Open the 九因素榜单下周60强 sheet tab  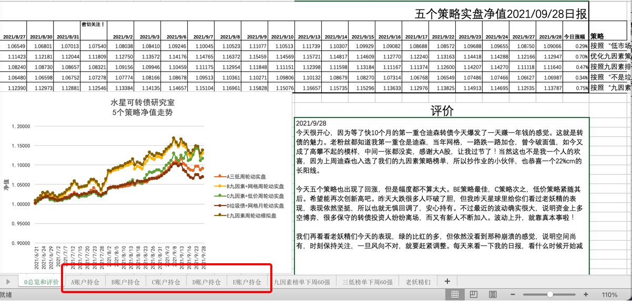coord(302,282)
